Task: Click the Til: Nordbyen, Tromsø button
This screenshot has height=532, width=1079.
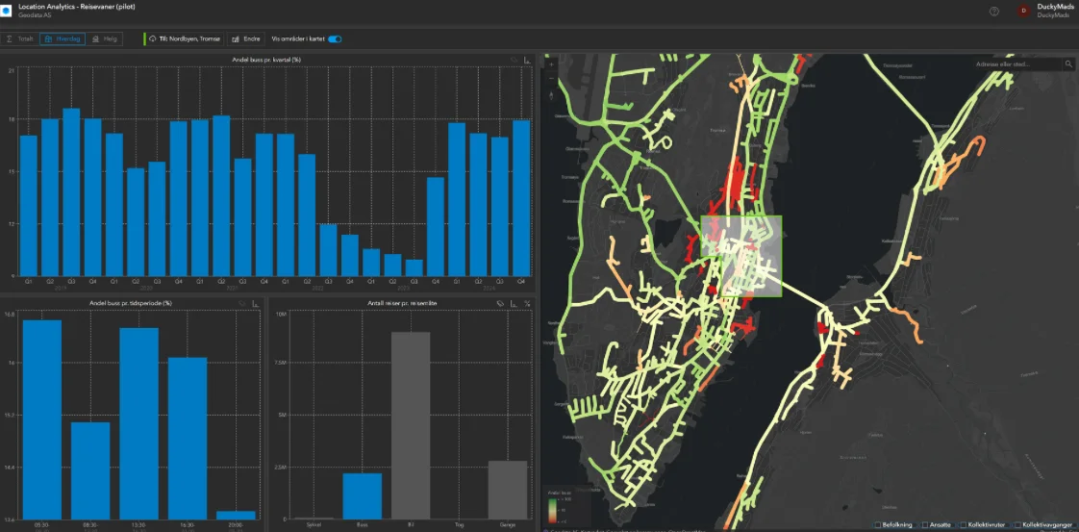Action: (184, 39)
